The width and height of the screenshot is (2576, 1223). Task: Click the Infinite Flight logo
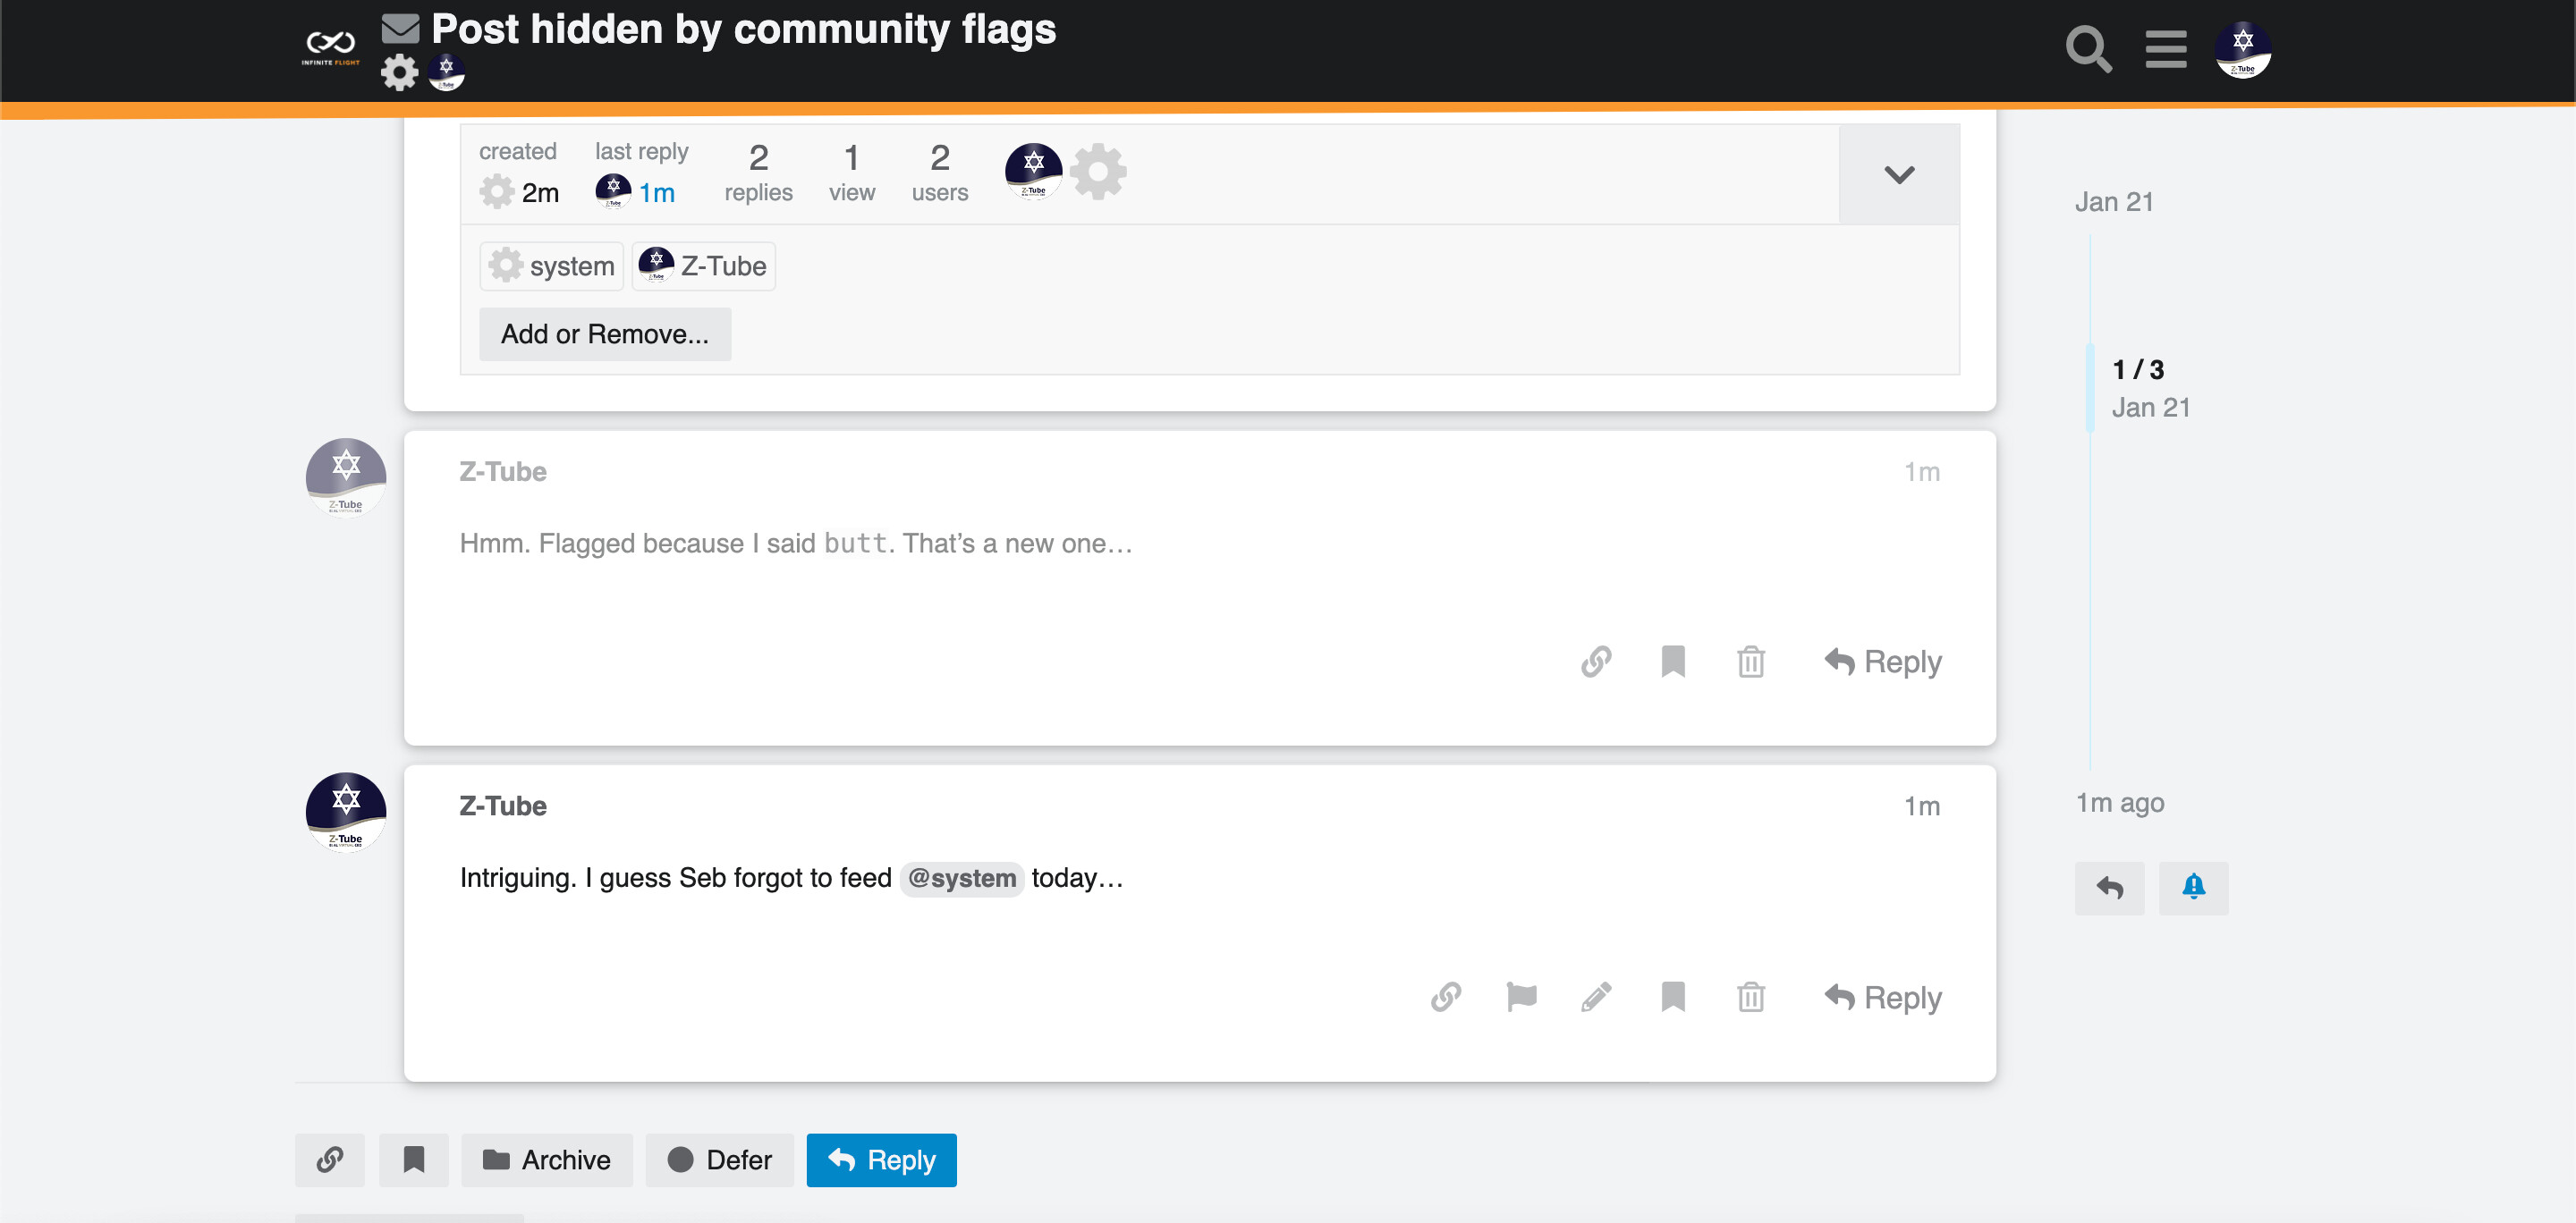coord(331,47)
